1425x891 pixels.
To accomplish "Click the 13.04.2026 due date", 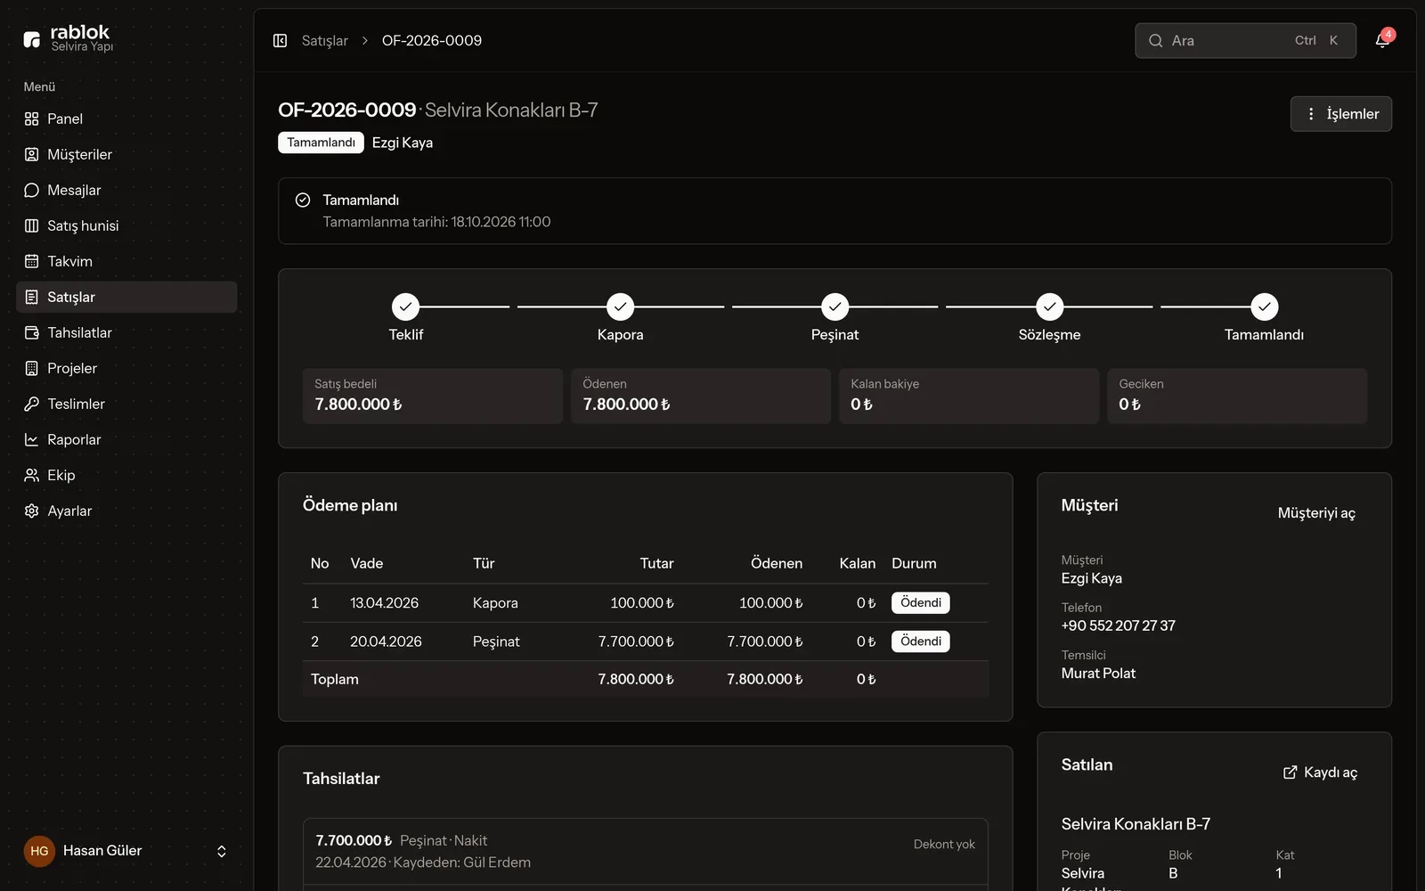I will (384, 603).
